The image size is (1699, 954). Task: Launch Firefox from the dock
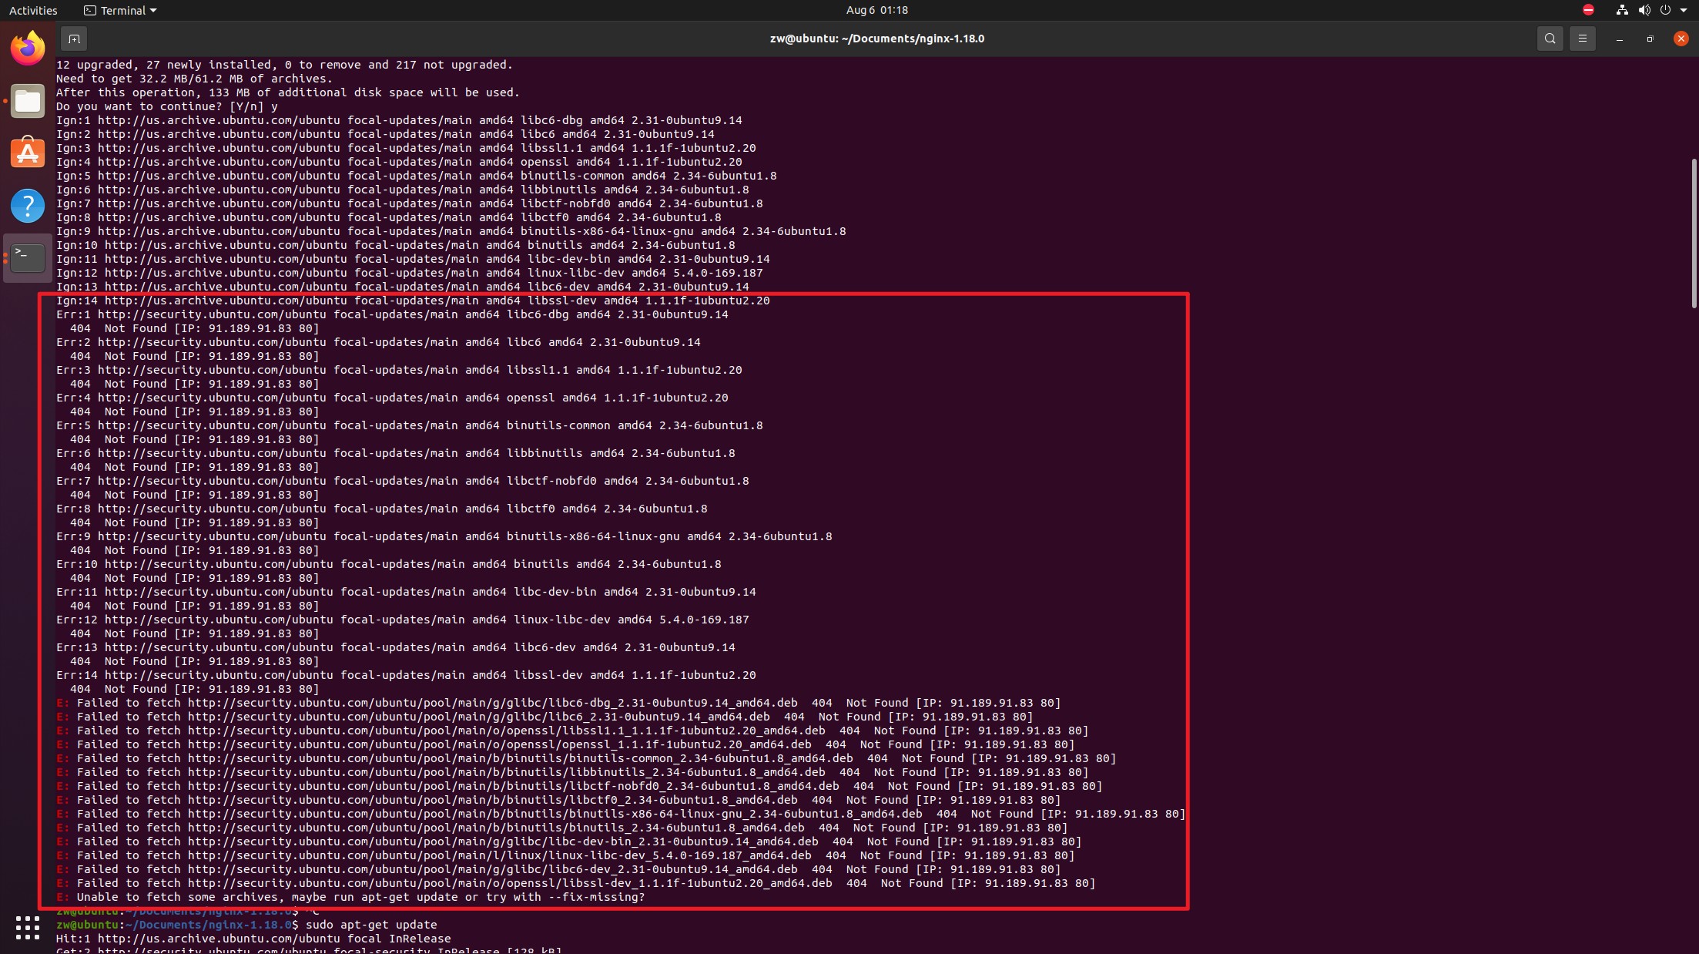[28, 49]
